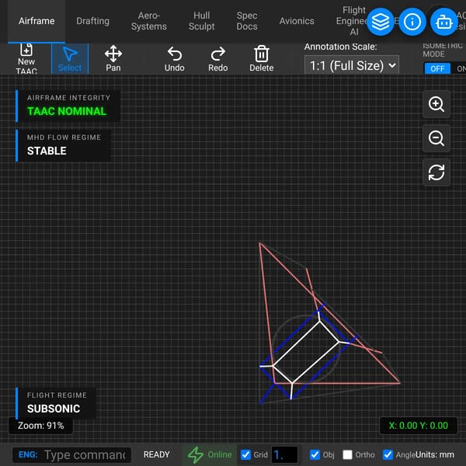Viewport: 466px width, 466px height.
Task: Click the TAAC NOMINAL integrity status
Action: pos(67,111)
